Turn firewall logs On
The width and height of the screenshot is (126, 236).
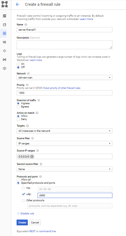click(18, 64)
